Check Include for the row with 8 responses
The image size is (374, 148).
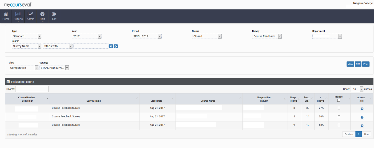pyautogui.click(x=339, y=108)
